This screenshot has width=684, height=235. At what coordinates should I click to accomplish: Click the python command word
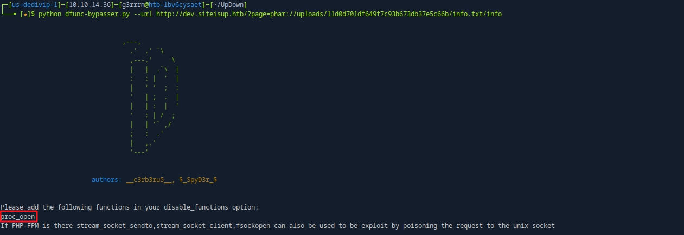coord(49,14)
